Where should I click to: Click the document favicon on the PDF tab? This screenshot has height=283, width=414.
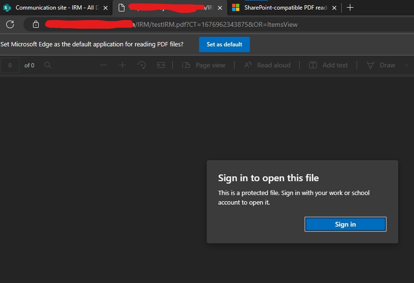122,8
